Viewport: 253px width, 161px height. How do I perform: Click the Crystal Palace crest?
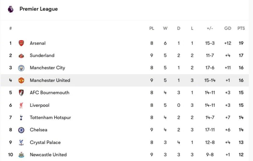[x=21, y=143]
